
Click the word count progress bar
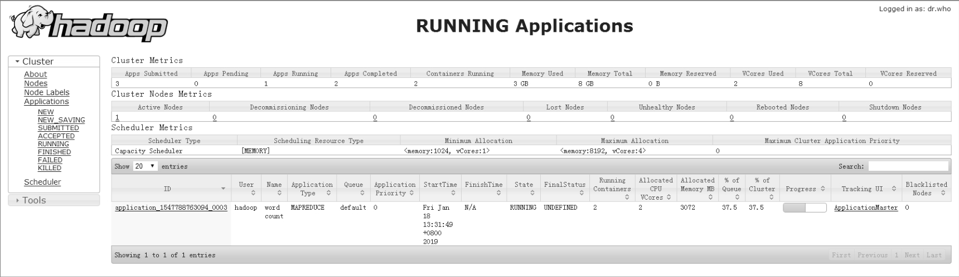pos(804,207)
